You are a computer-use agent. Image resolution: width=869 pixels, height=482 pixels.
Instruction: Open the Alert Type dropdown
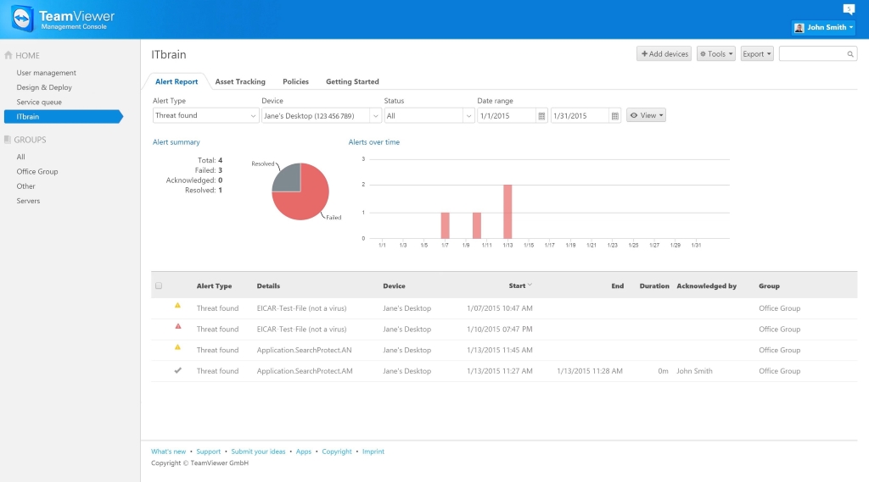click(x=205, y=116)
